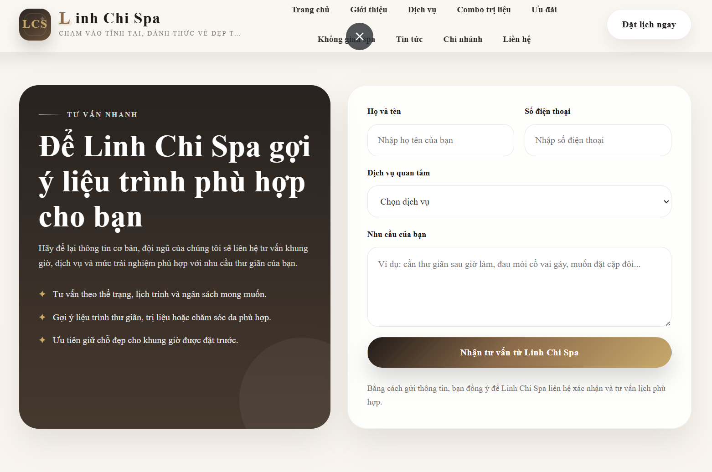Open the 'Combo trị liệu' page
712x472 pixels.
click(484, 10)
